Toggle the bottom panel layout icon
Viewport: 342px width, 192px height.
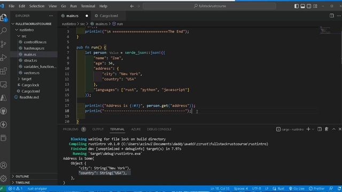(303, 6)
